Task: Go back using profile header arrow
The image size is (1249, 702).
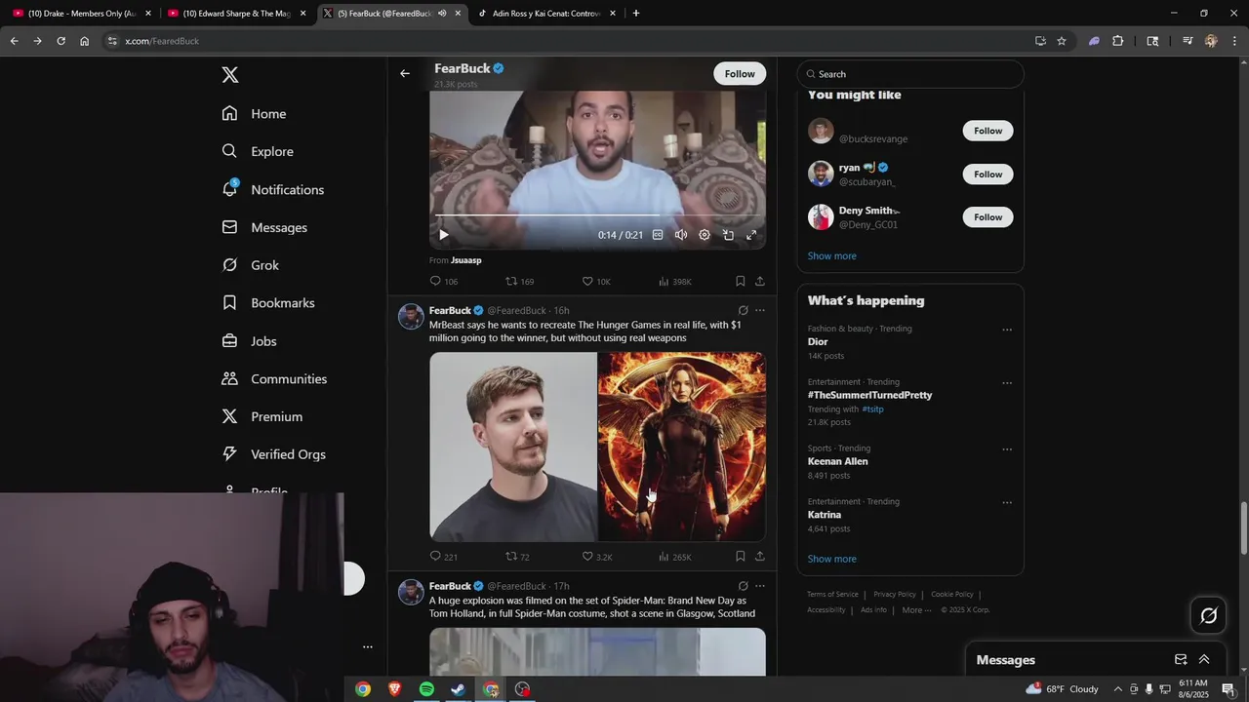Action: point(405,73)
